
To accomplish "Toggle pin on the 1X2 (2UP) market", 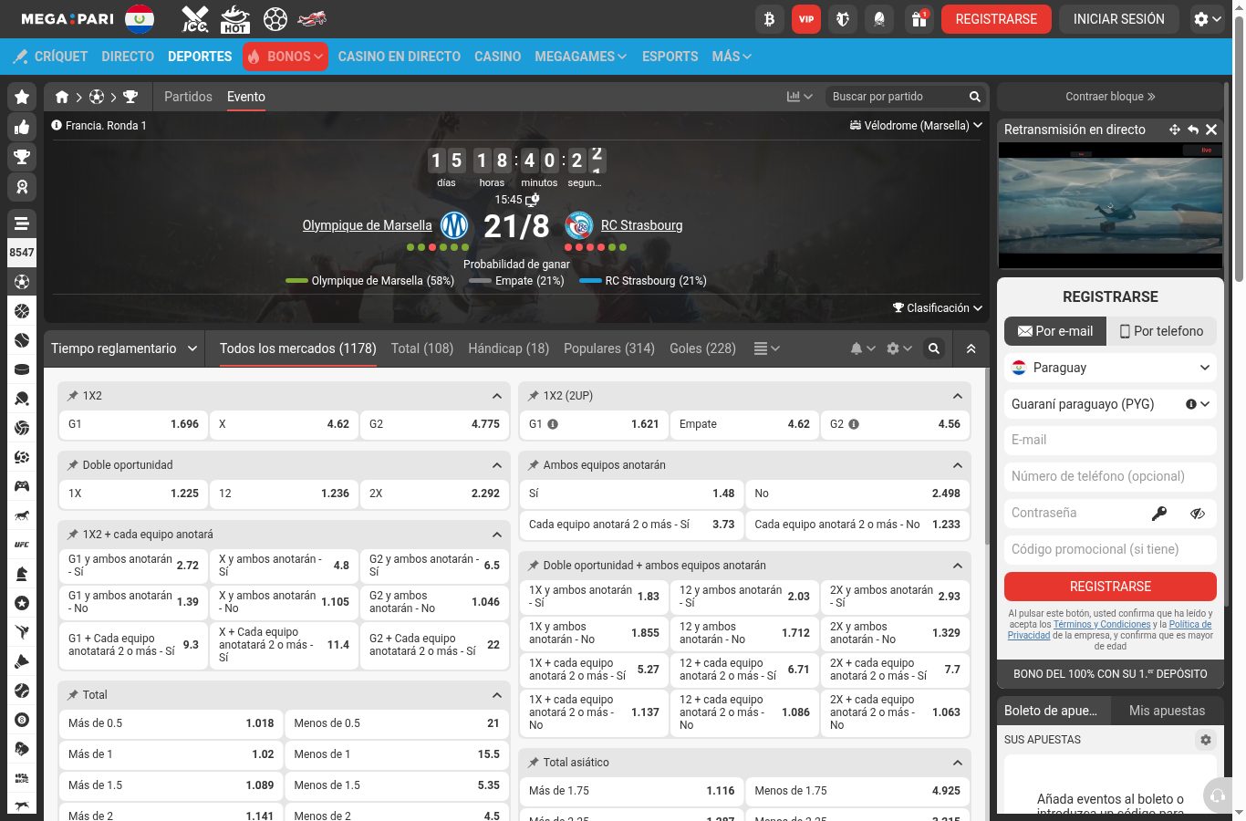I will pos(534,396).
